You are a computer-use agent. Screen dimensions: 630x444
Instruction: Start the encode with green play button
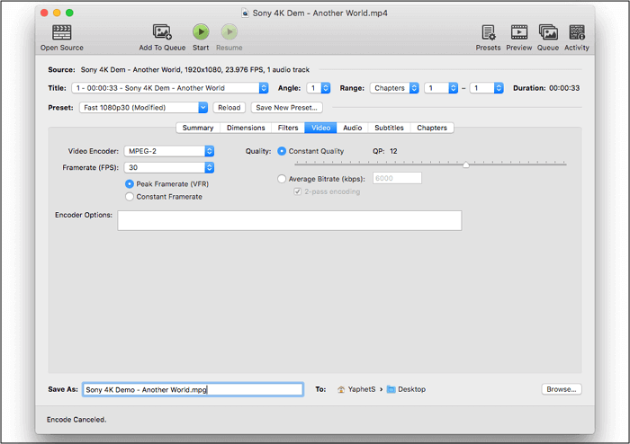click(x=201, y=31)
